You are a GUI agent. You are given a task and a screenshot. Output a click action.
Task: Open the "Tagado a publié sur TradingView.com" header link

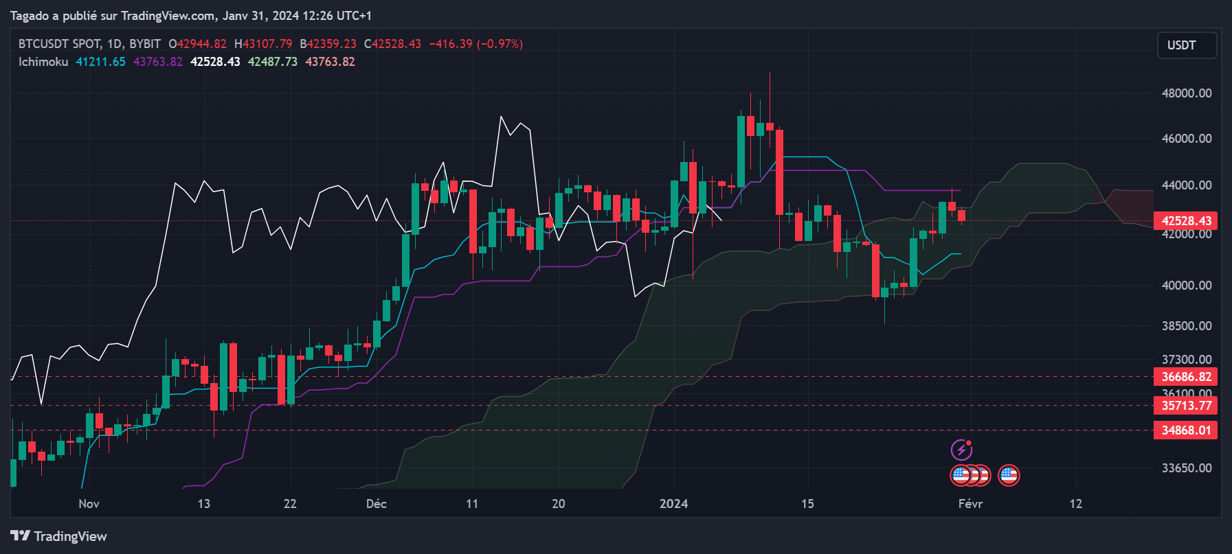point(113,15)
